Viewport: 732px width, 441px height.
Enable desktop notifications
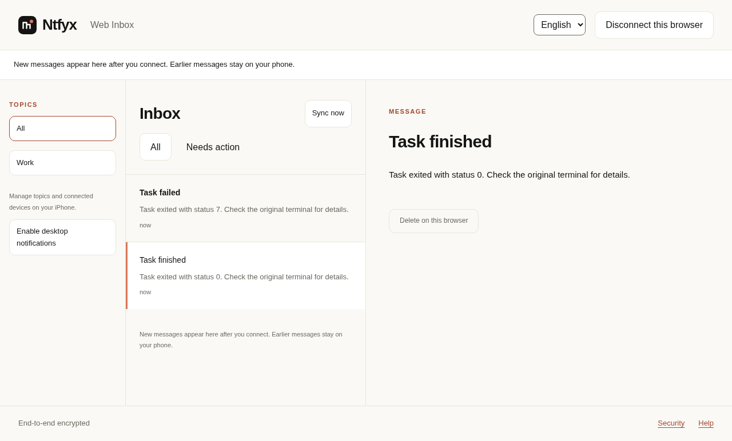point(62,237)
